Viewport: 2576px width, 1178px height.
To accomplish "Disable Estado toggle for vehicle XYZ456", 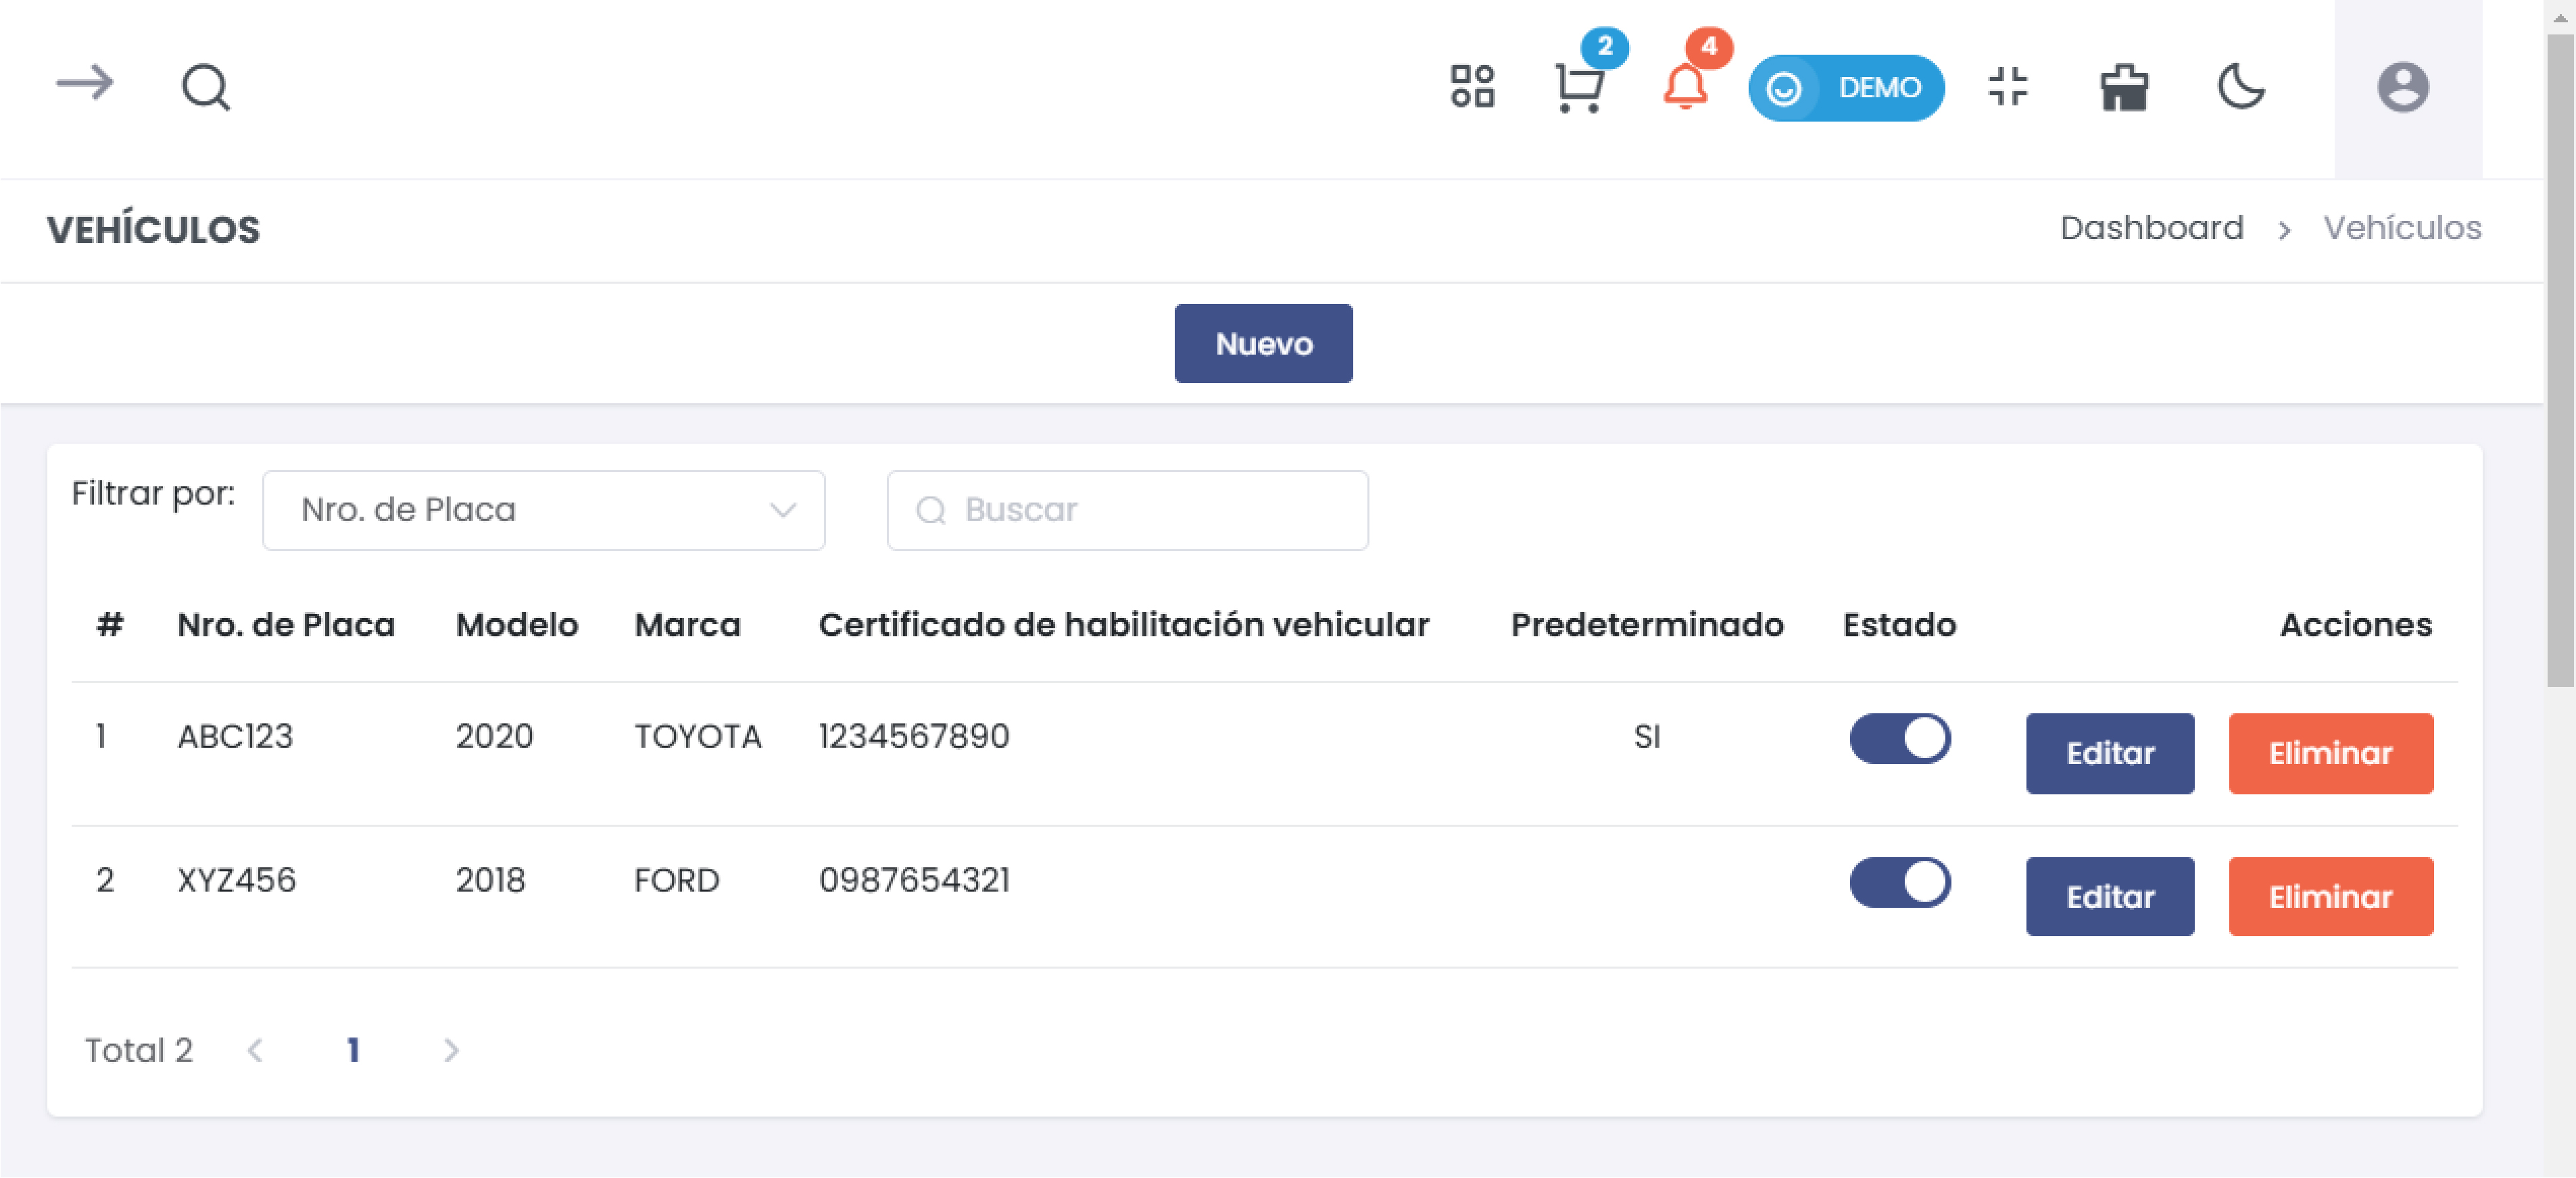I will 1899,881.
